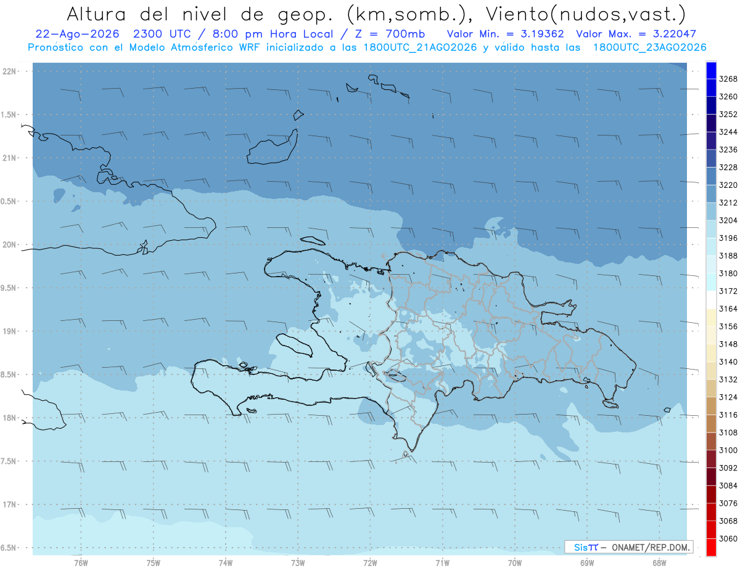Screen dimensions: 740x571
Task: Click the title 'Altura del nivel de geop.'
Action: tap(201, 14)
